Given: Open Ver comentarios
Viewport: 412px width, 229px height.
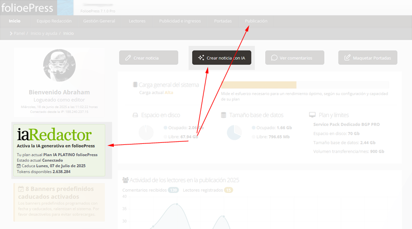Looking at the screenshot, I should tap(295, 58).
